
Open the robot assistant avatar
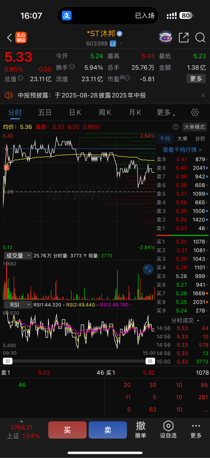(166, 37)
